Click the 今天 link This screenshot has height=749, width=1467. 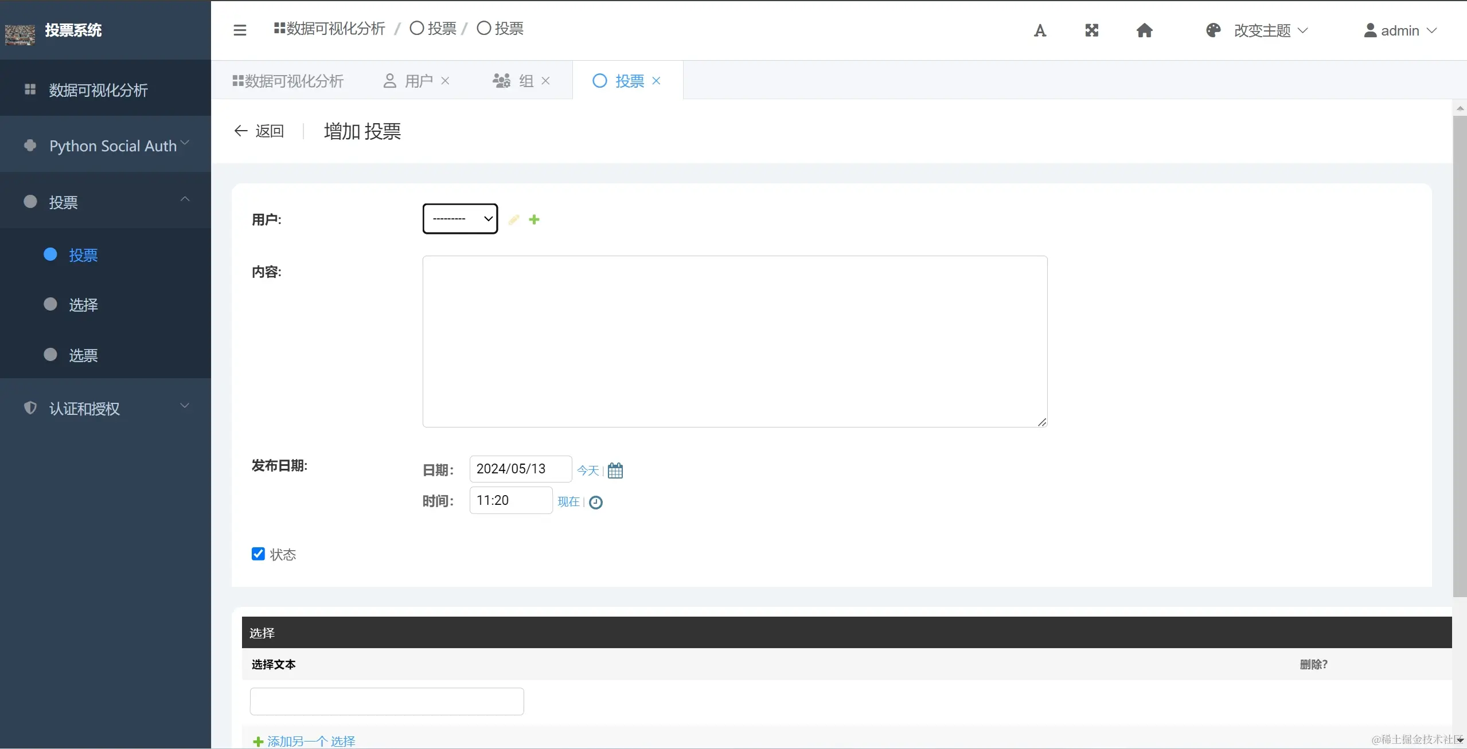pyautogui.click(x=587, y=470)
